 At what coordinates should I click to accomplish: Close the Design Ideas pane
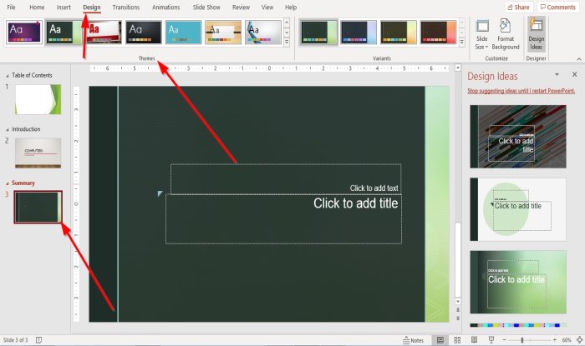[x=575, y=75]
